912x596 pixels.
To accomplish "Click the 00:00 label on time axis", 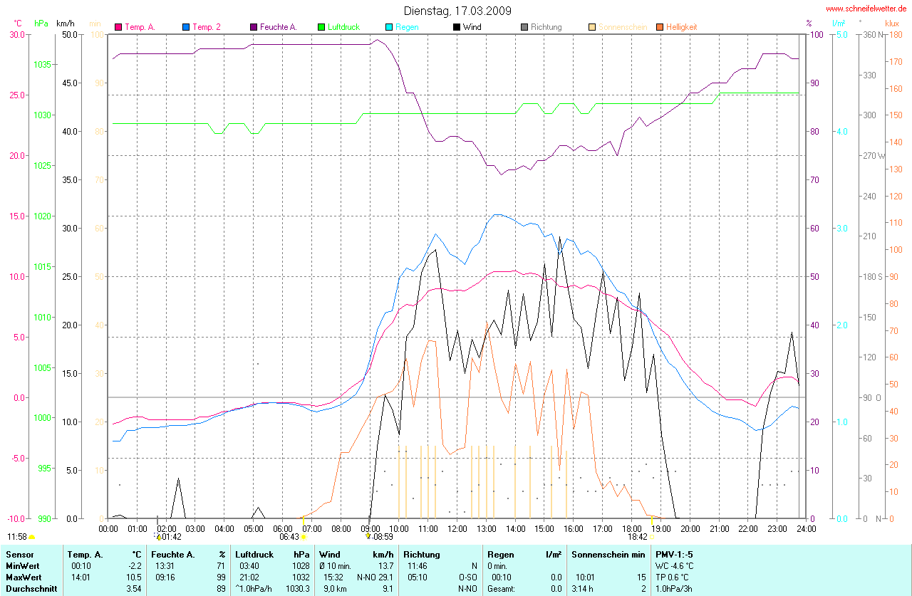I will point(108,528).
